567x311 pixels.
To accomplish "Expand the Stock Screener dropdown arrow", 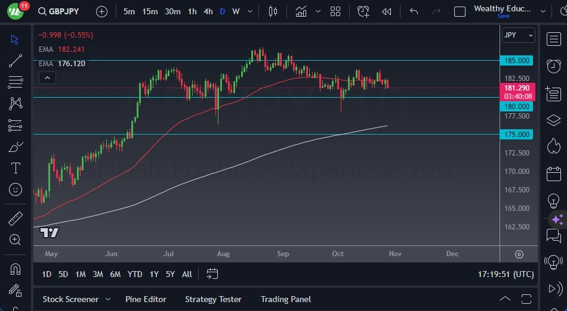I will [x=108, y=300].
